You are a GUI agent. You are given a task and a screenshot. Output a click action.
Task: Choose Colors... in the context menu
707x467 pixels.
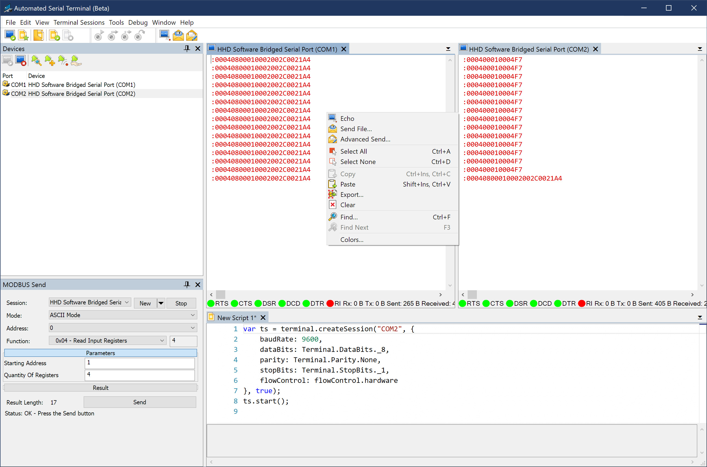[x=393, y=240]
